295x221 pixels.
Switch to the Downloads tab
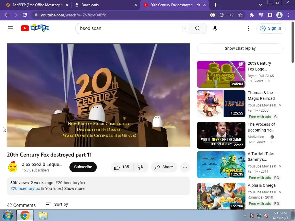tap(106, 5)
